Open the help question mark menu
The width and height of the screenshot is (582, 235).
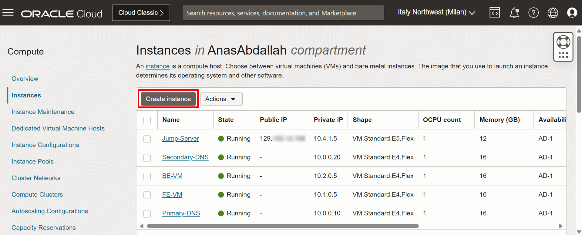pyautogui.click(x=533, y=13)
